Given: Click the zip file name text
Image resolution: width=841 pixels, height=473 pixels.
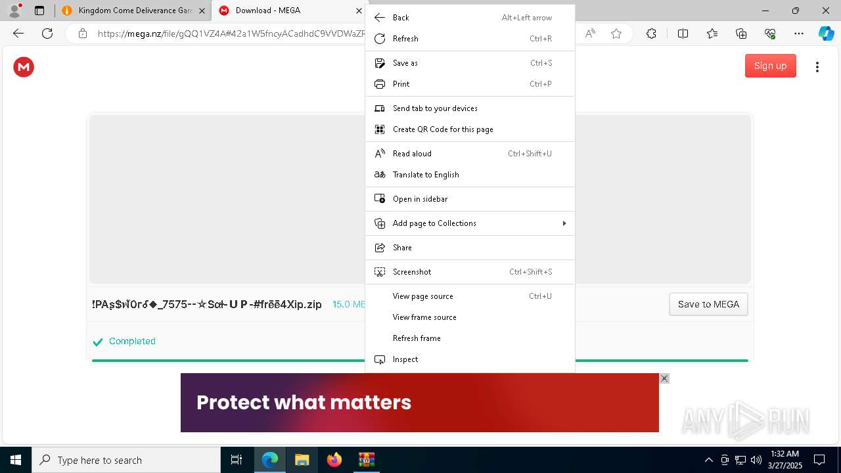Looking at the screenshot, I should click(x=207, y=304).
